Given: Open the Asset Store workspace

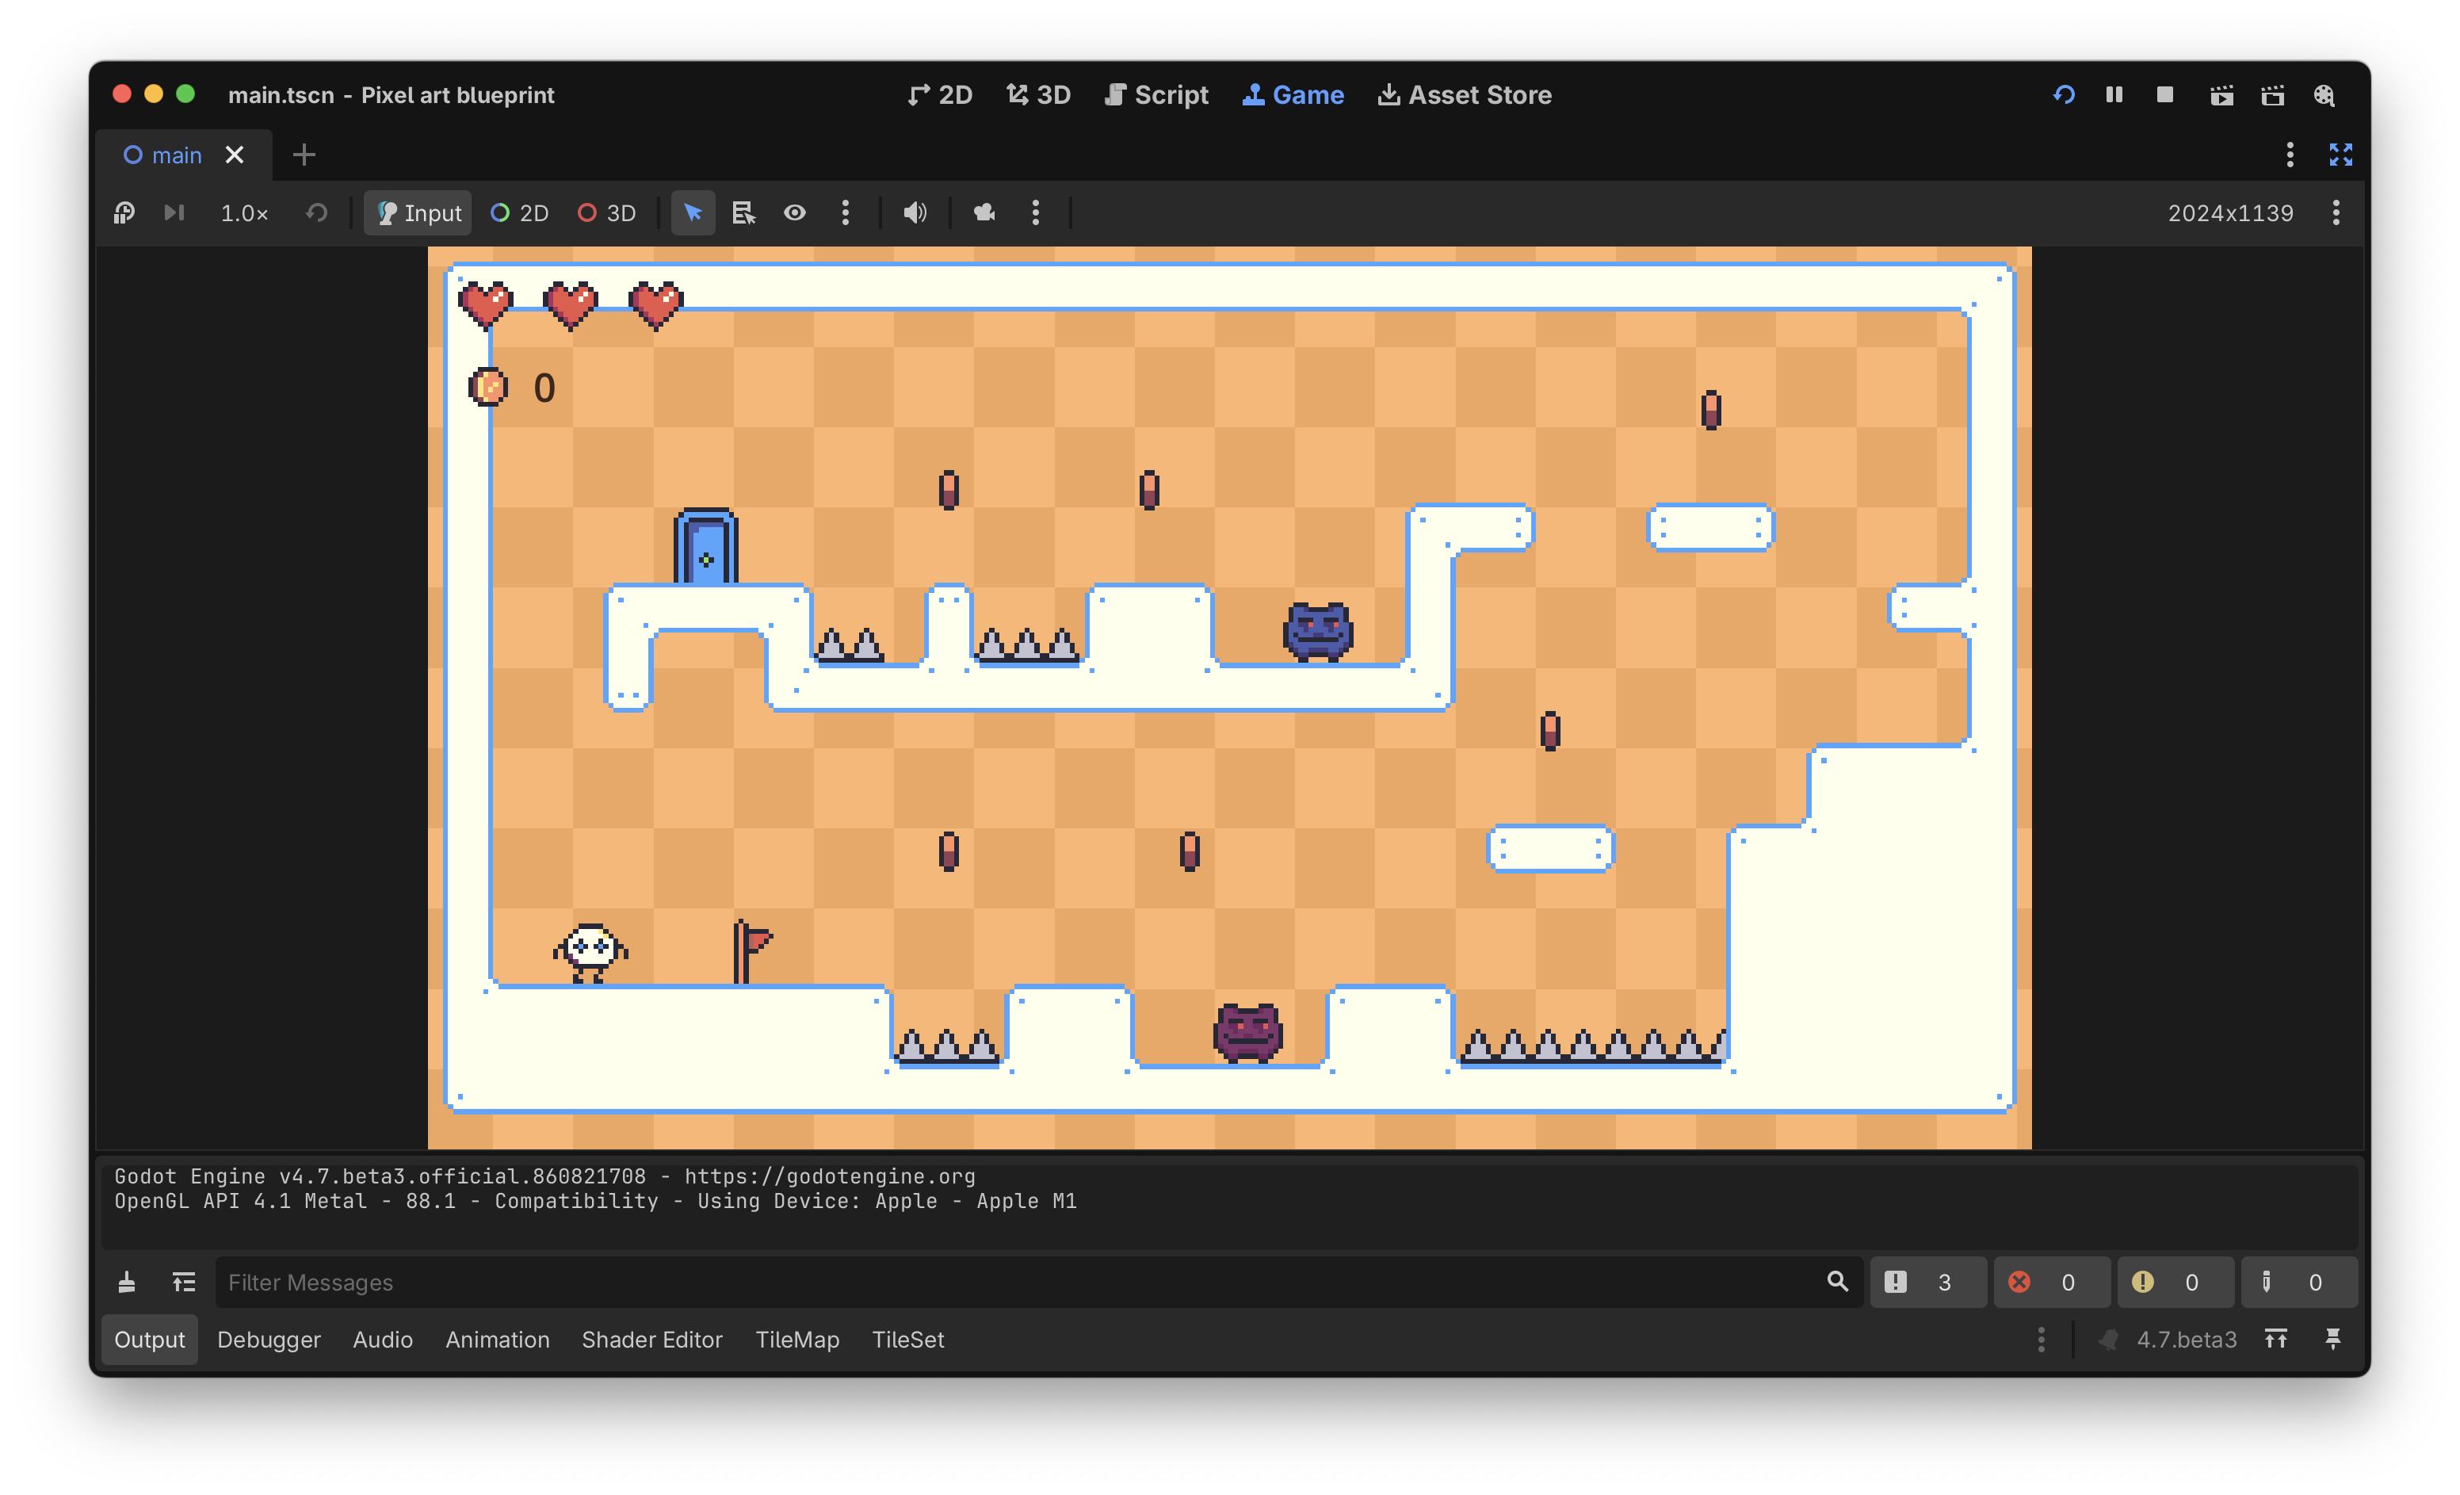Looking at the screenshot, I should tap(1465, 95).
